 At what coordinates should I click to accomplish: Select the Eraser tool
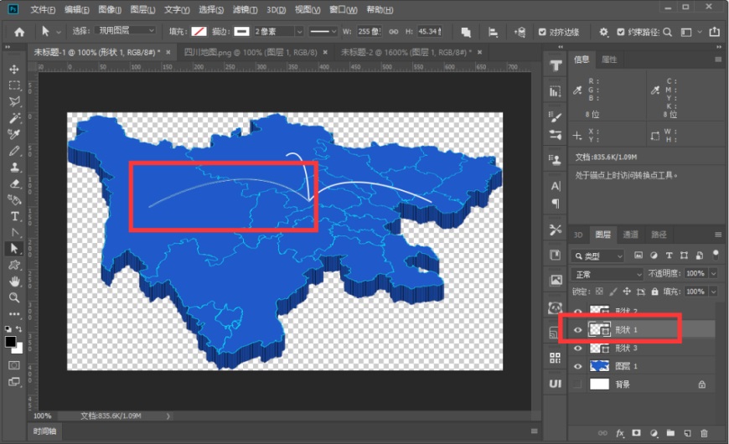pos(14,183)
